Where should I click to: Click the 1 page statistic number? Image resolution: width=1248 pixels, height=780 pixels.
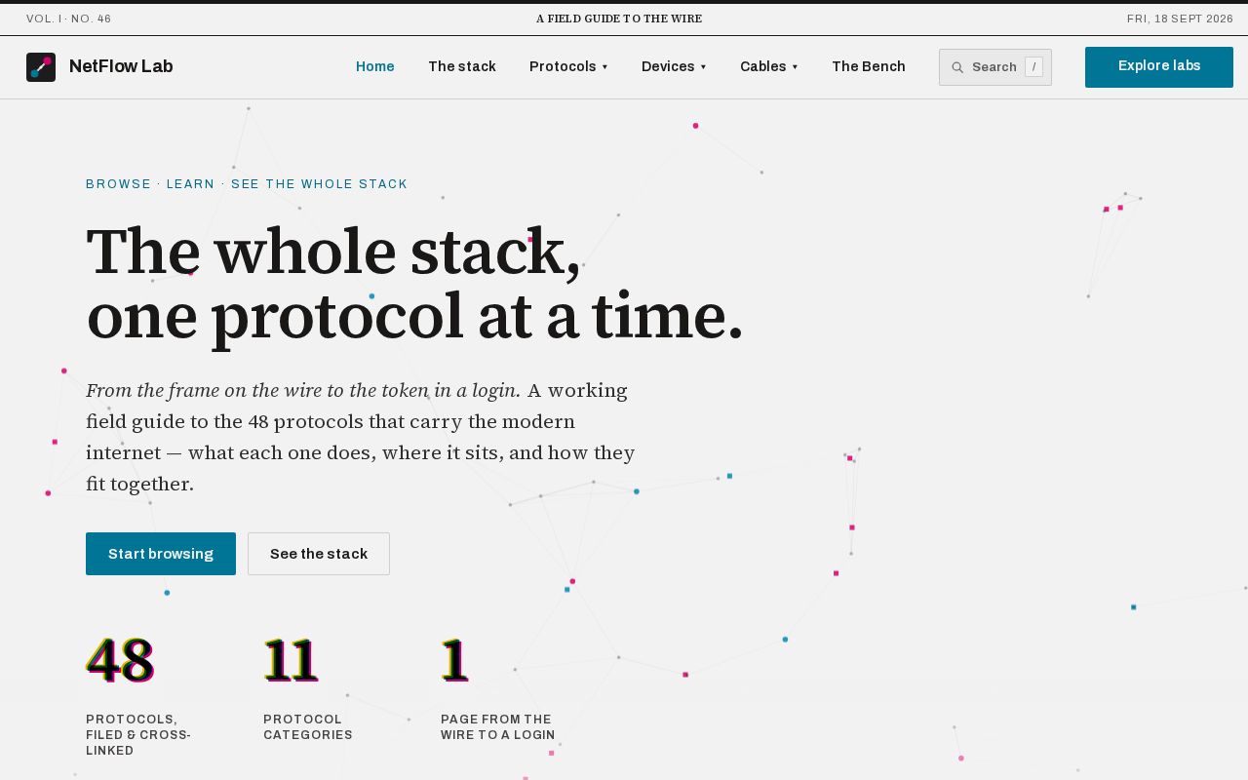click(454, 661)
